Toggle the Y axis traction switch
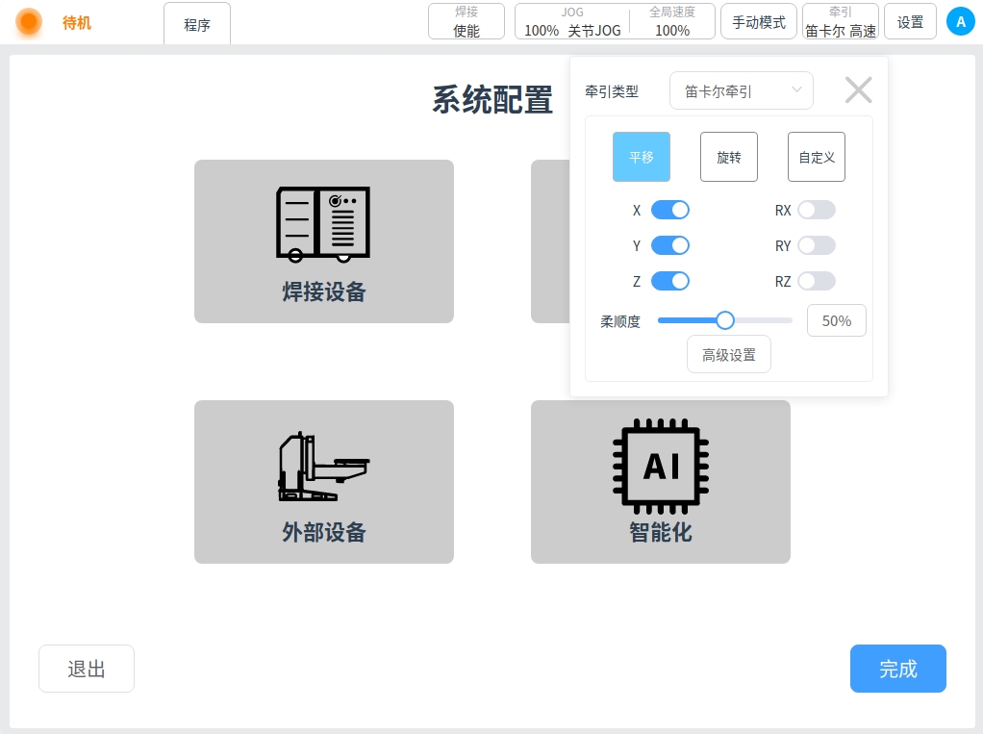Screen dimensions: 983x734 point(670,245)
